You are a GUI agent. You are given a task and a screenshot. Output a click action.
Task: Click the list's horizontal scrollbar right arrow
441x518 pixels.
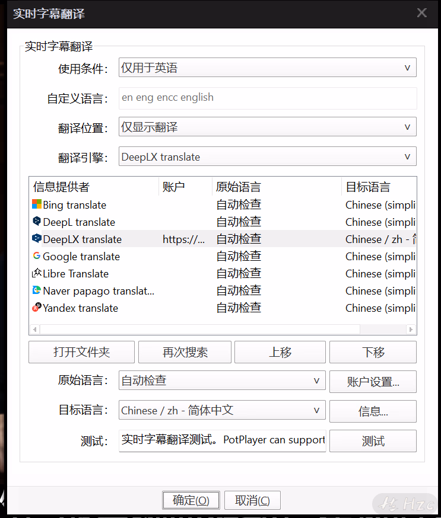411,330
